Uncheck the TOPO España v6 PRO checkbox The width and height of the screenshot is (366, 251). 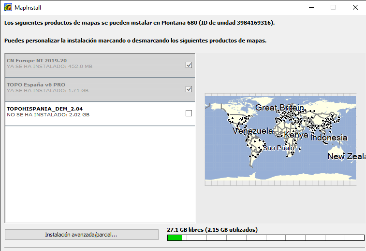coord(189,89)
